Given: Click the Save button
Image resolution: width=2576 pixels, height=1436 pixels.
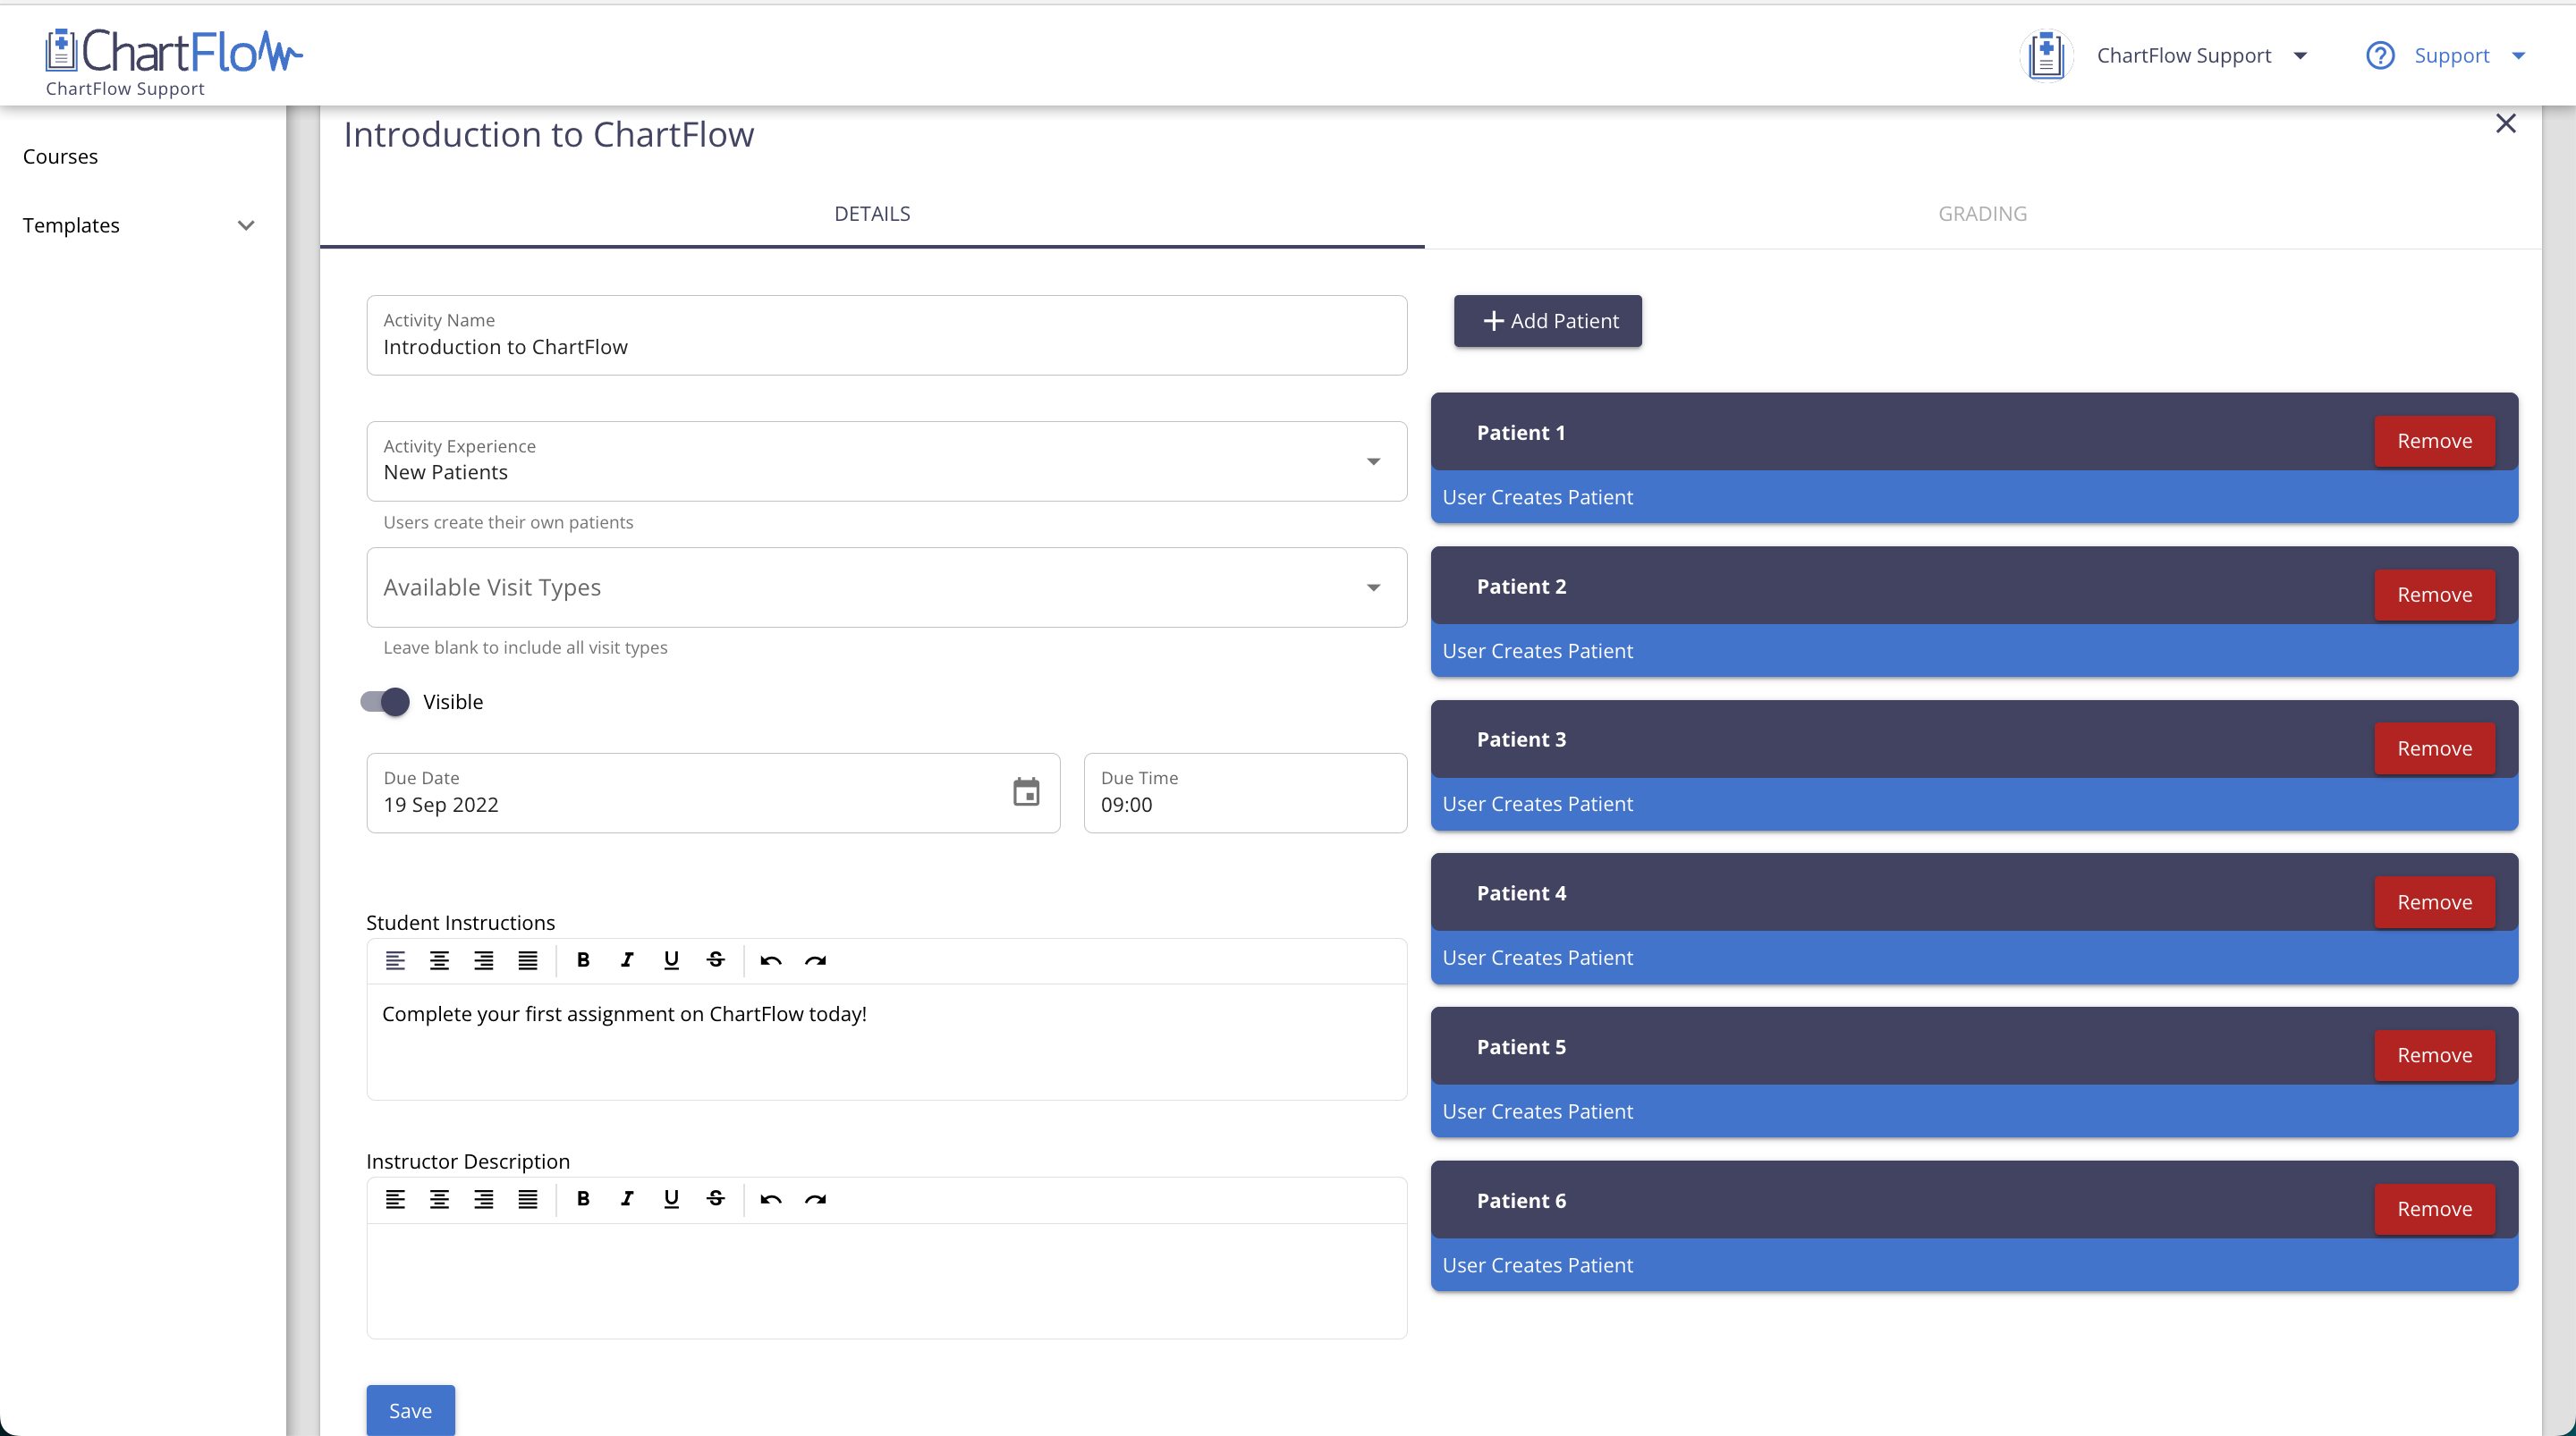Looking at the screenshot, I should pyautogui.click(x=410, y=1410).
